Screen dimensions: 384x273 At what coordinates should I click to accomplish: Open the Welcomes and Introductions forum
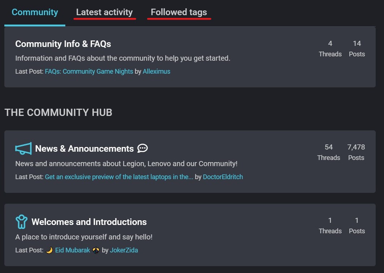coord(89,222)
